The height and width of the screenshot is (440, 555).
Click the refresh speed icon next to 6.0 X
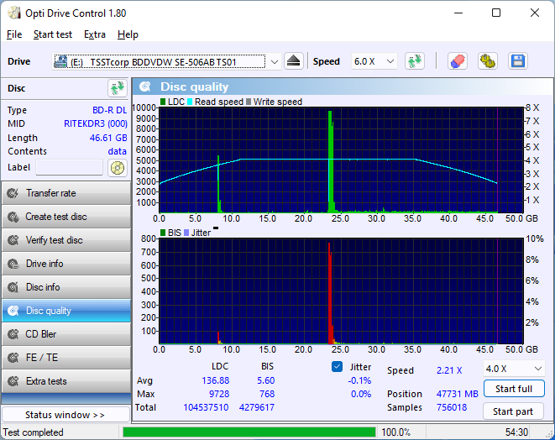[x=414, y=61]
